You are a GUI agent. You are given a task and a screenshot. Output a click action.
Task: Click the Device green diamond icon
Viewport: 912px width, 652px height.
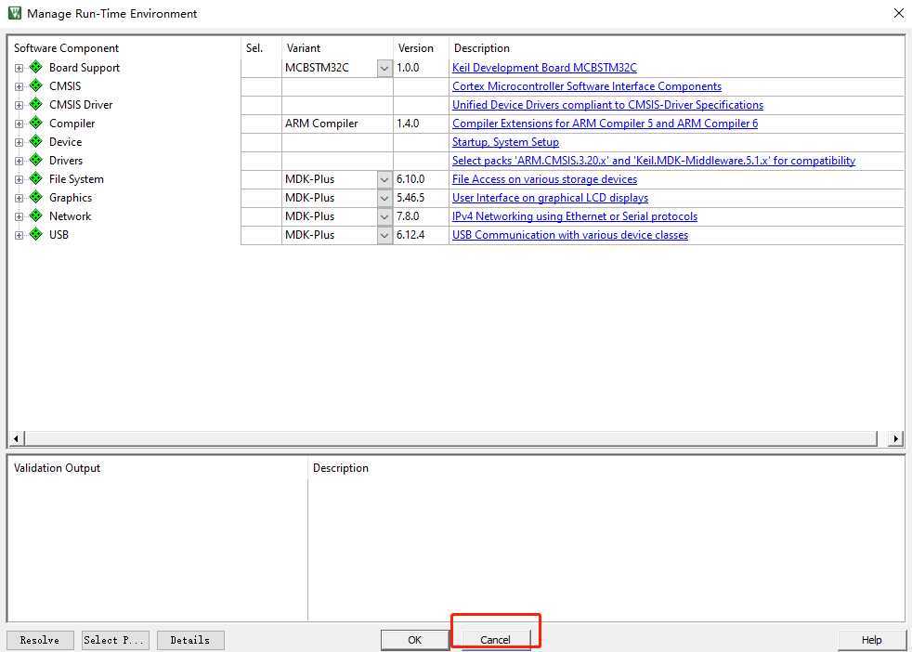36,141
